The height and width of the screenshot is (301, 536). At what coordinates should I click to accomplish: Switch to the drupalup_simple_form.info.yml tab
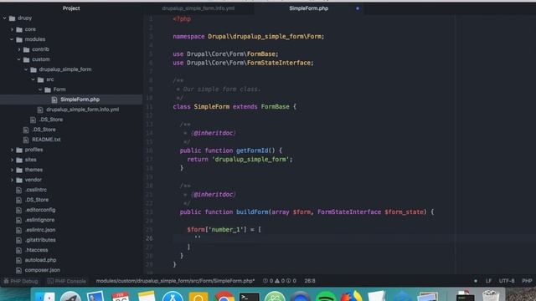[x=198, y=8]
